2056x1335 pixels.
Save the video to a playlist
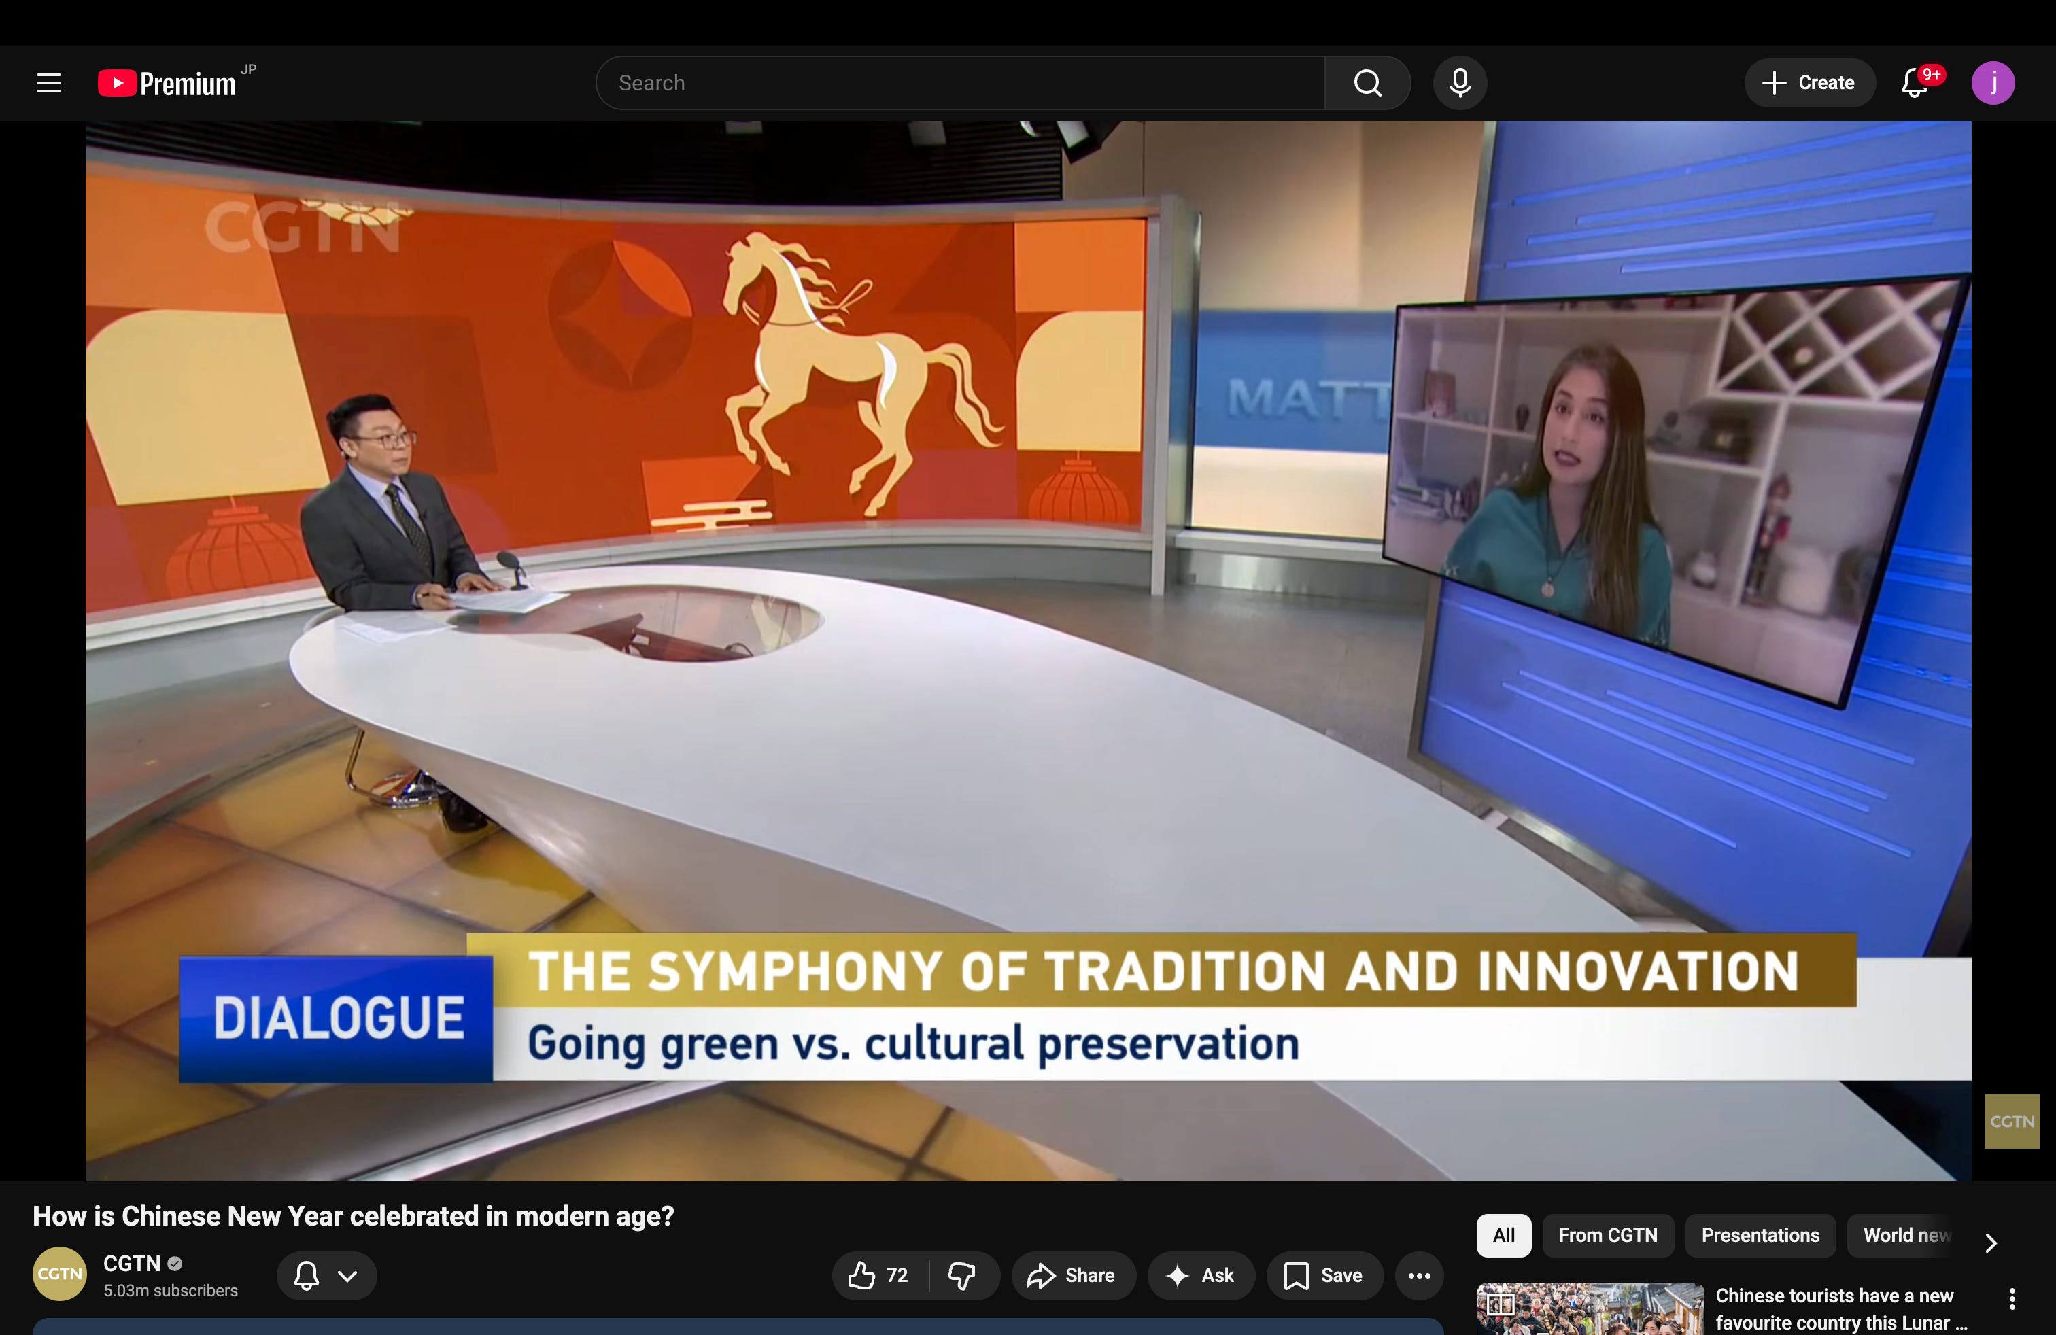point(1324,1275)
